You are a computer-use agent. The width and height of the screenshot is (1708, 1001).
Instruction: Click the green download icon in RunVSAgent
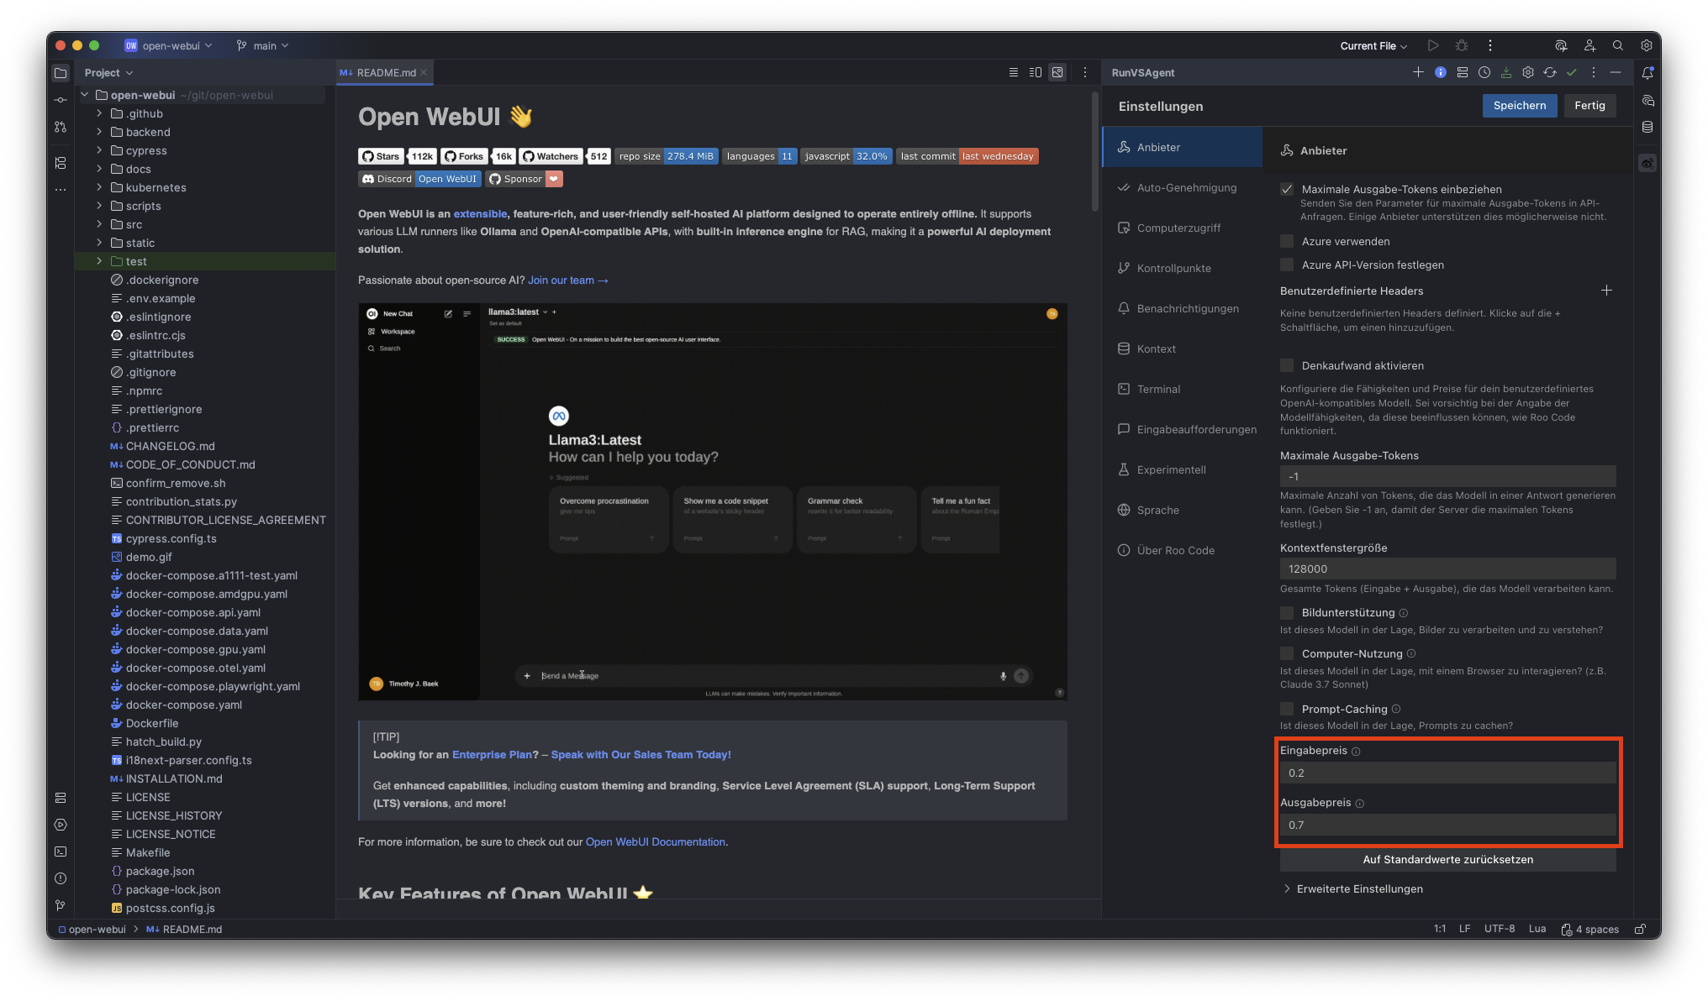pyautogui.click(x=1506, y=72)
